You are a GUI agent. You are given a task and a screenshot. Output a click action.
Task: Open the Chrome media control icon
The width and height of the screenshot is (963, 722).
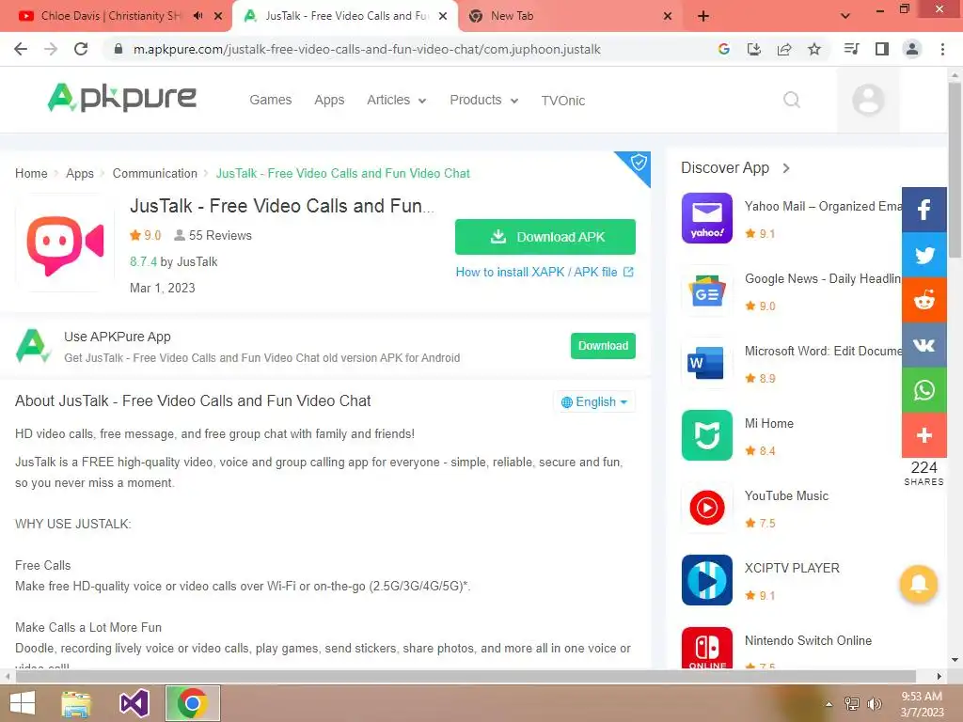click(851, 49)
